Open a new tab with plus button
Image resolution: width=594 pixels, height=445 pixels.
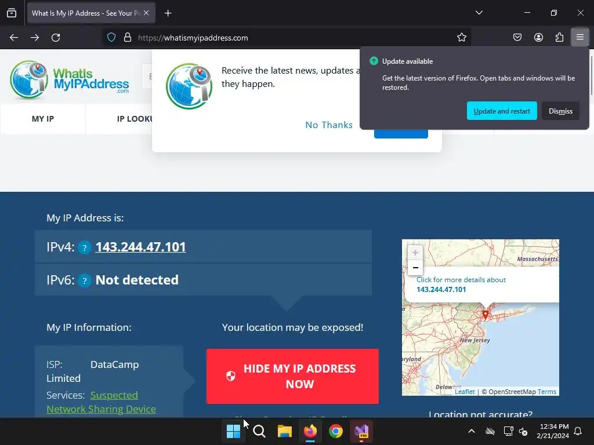pyautogui.click(x=168, y=13)
